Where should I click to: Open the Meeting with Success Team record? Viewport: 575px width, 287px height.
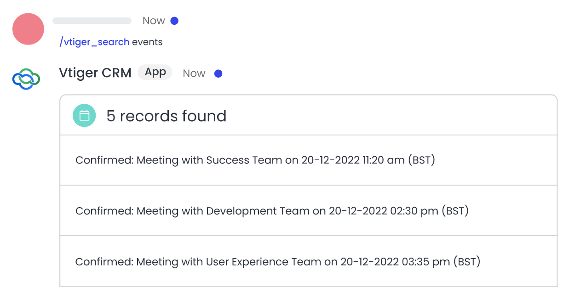[x=209, y=160]
